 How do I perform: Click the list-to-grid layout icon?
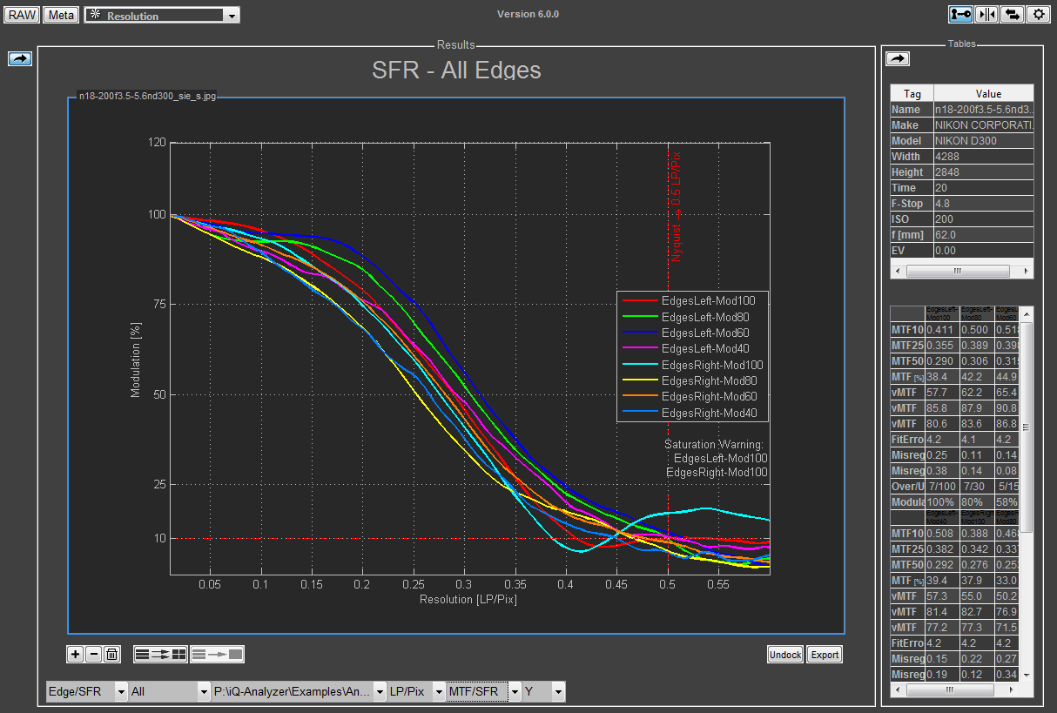pyautogui.click(x=160, y=655)
